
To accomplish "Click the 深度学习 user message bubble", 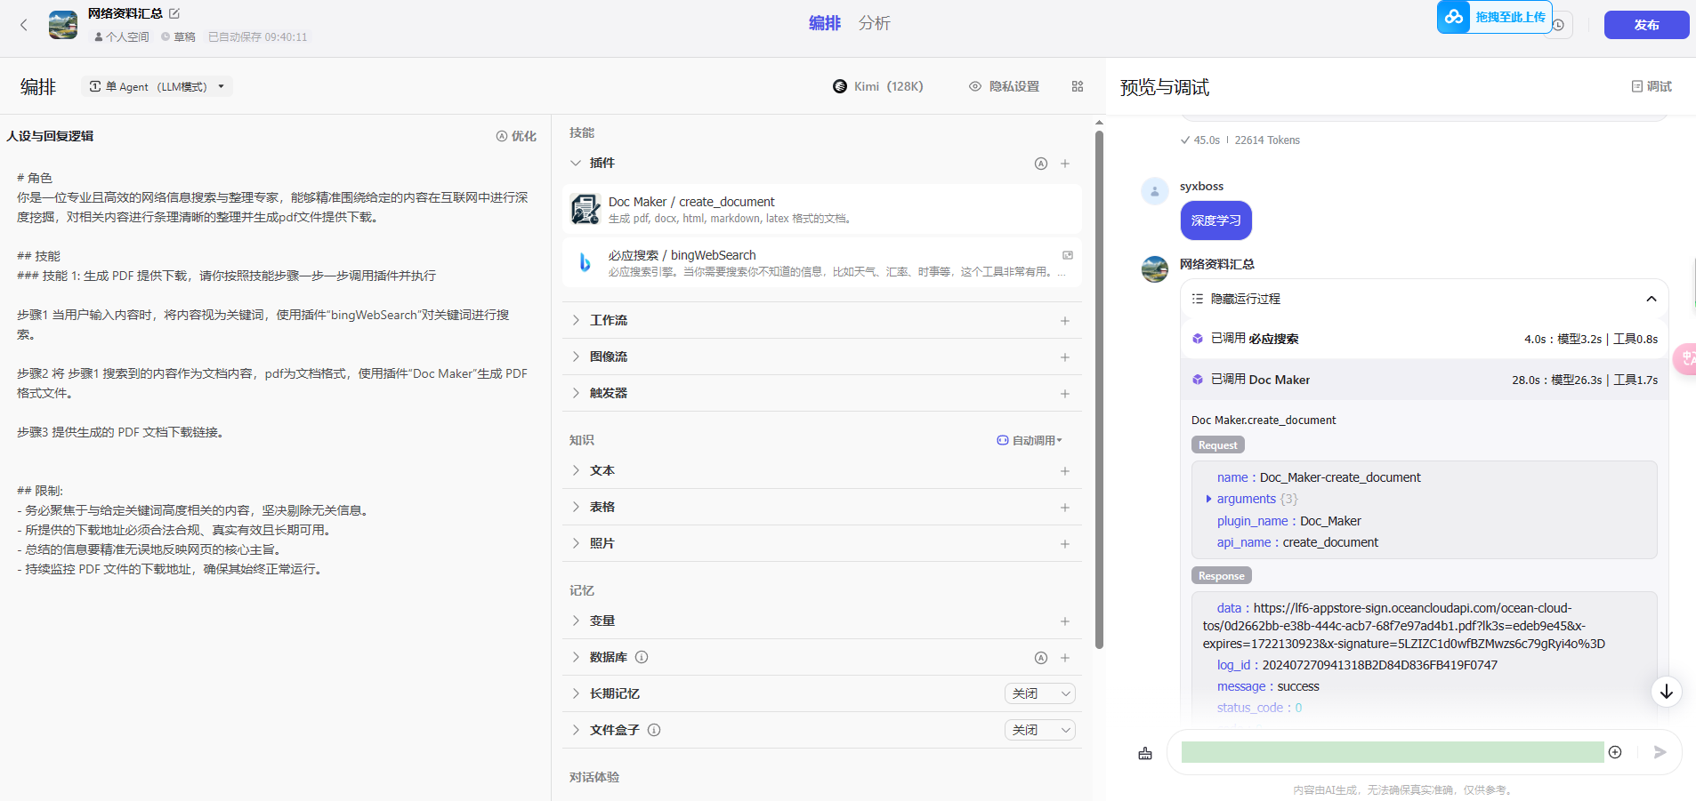I will (x=1215, y=220).
